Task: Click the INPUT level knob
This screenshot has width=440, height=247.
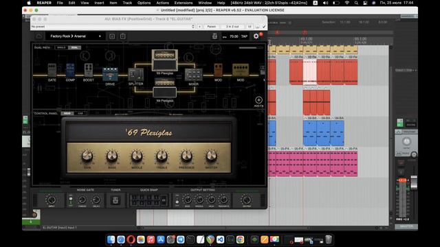Action: tap(52, 200)
